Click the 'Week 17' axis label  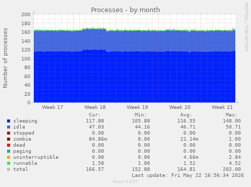pos(53,107)
